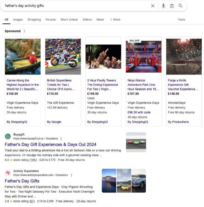The height and width of the screenshot is (207, 204).
Task: Switch to the Images tab
Action: point(18,20)
